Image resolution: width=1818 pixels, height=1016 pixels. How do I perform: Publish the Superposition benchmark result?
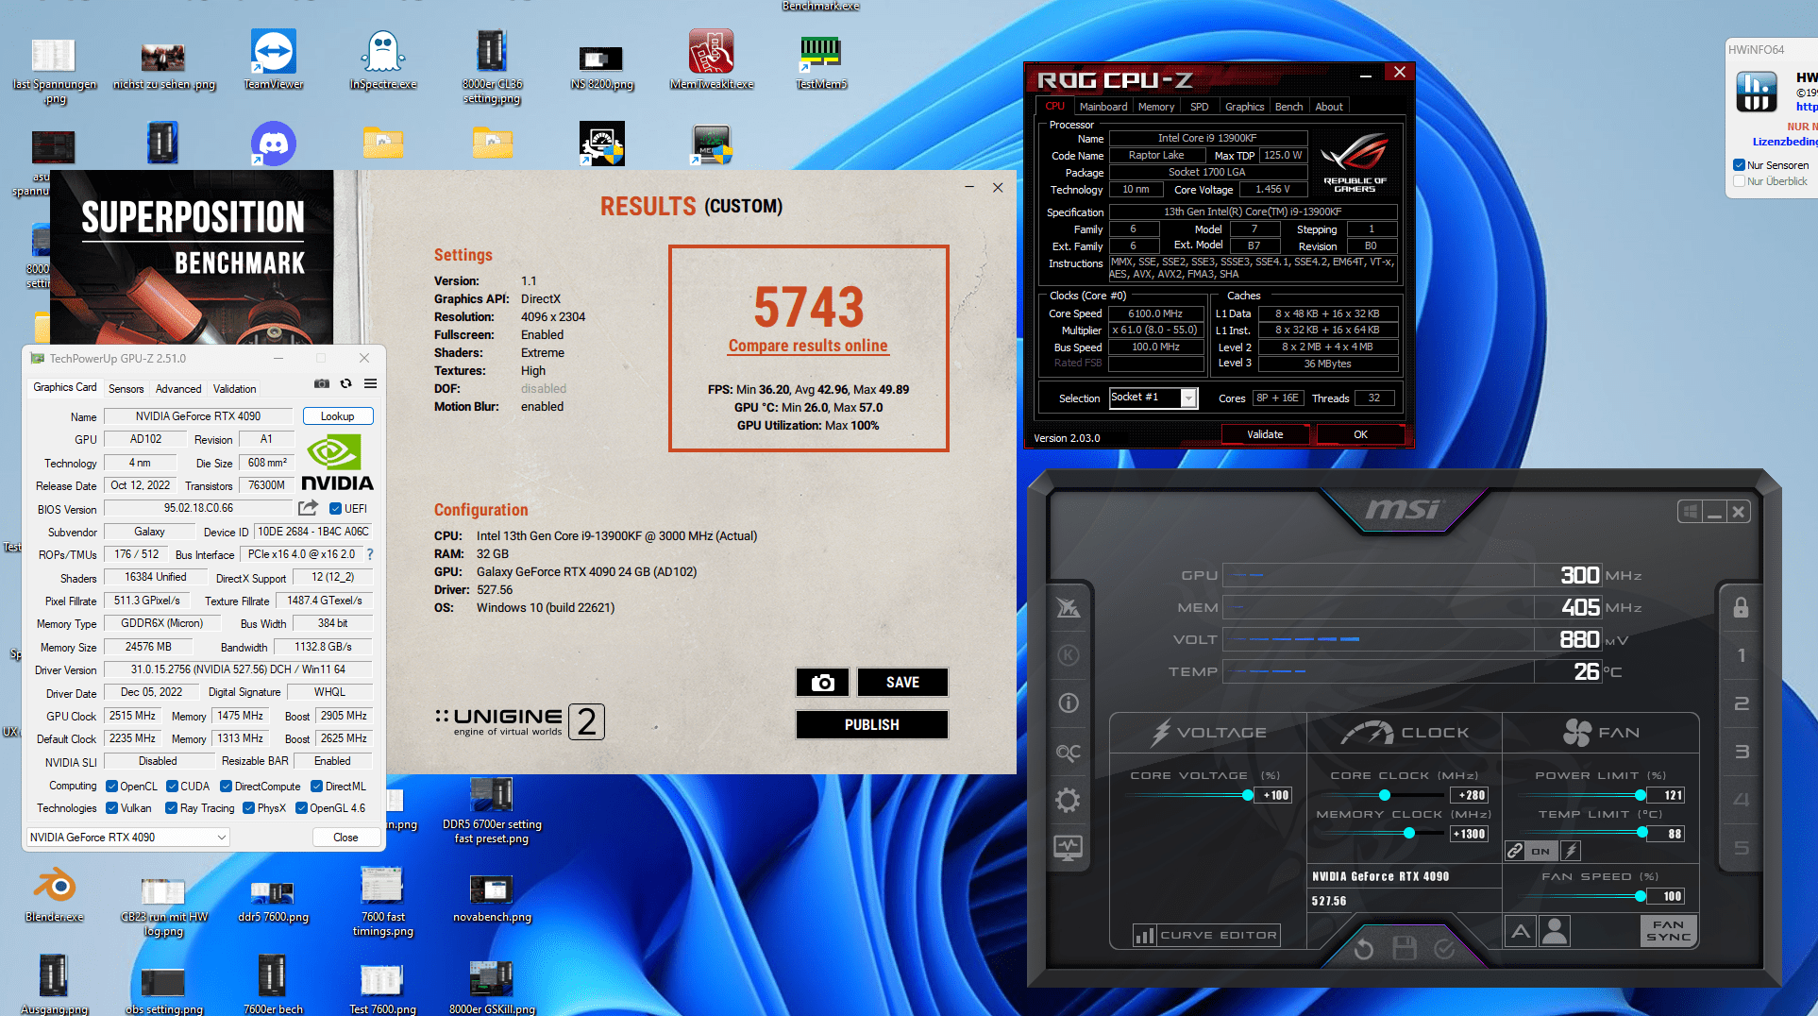point(871,725)
